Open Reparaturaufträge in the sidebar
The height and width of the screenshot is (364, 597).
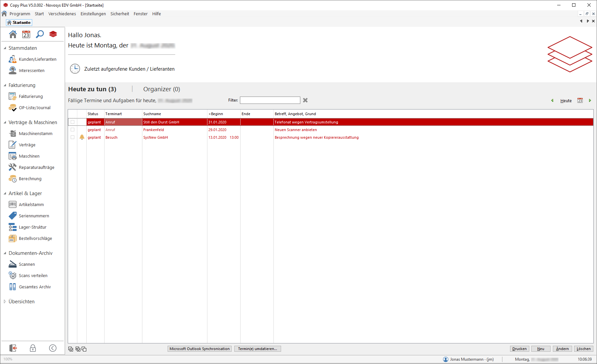coord(37,168)
